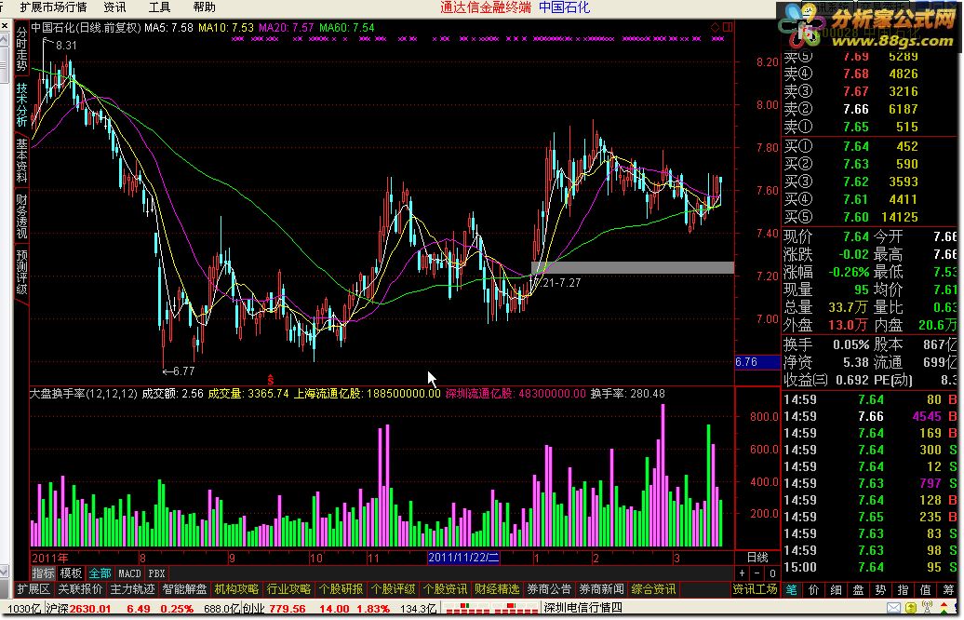Open the 财务透视 side tab

(x=21, y=217)
